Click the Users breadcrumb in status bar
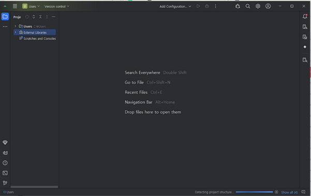The image size is (311, 196). pos(8,192)
